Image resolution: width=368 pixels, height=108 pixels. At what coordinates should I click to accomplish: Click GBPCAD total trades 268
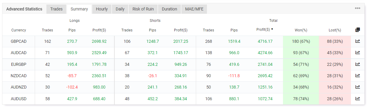(208, 41)
